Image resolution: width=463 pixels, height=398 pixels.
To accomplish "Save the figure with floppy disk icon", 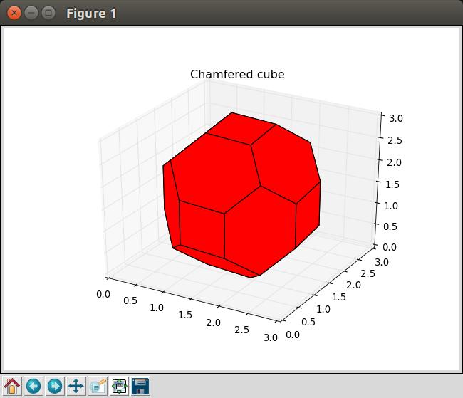I will click(140, 386).
